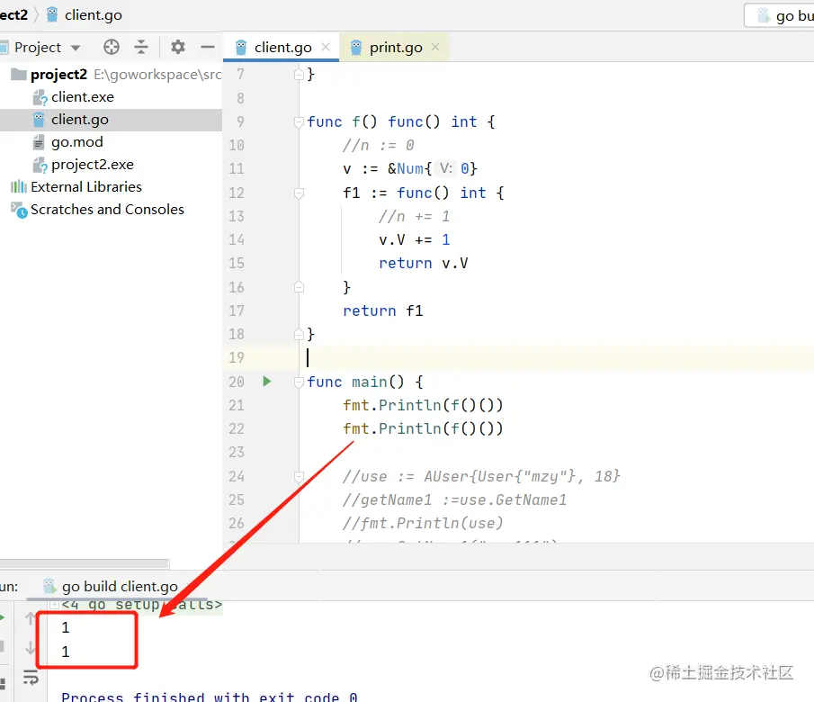Screen dimensions: 814x702
Task: Click the down stack trace arrow in Run panel
Action: (30, 648)
